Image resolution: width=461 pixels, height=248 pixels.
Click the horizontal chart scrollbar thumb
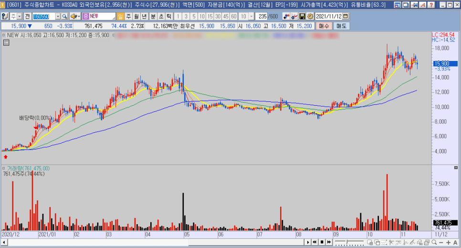pyautogui.click(x=246, y=242)
